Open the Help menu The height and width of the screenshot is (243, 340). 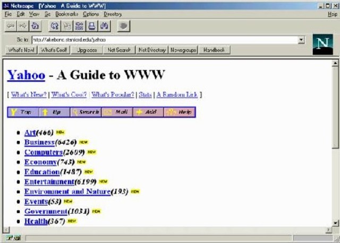(x=333, y=14)
